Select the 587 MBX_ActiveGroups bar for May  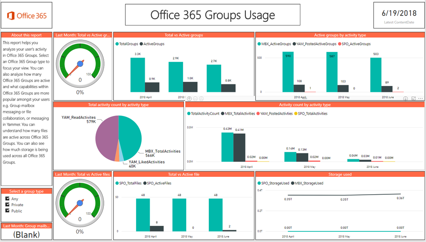332,72
